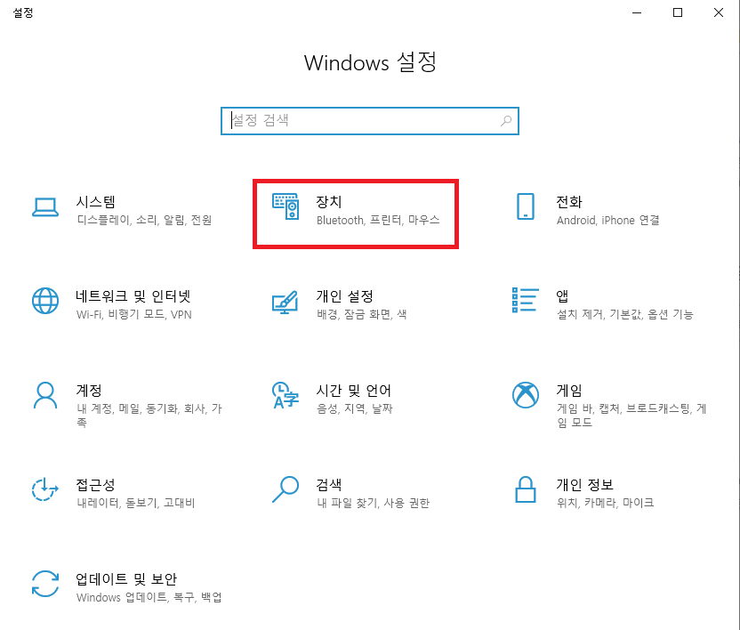Open the 검색 settings title
740x630 pixels.
coord(328,485)
